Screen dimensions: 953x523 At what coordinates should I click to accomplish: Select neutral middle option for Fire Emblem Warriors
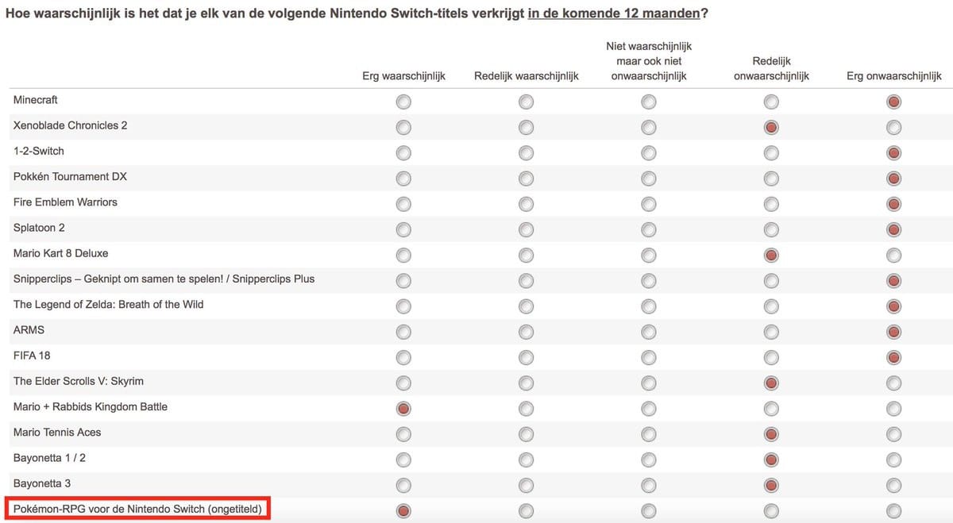point(649,204)
